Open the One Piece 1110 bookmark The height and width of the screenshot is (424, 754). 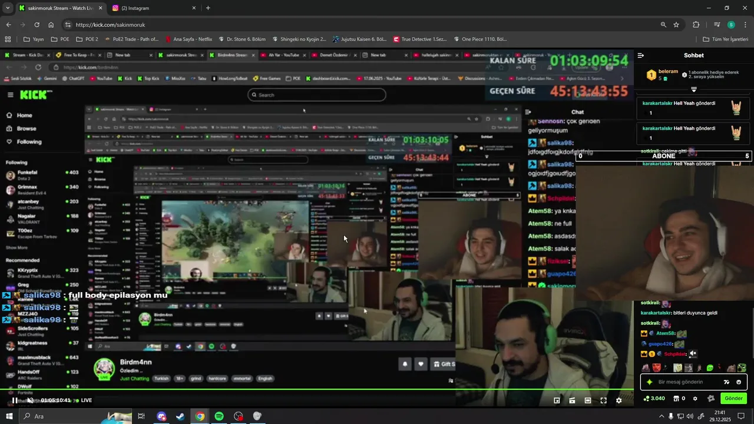pyautogui.click(x=479, y=39)
